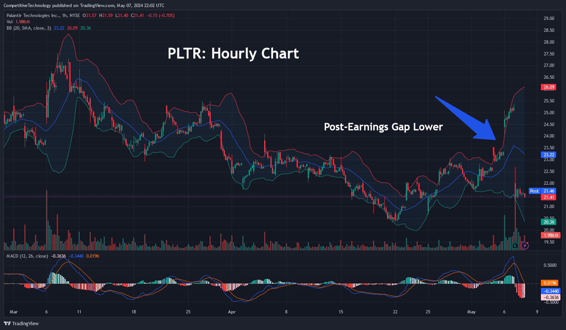Click the orange '0.0196' MACD axis tag
The image size is (566, 330).
[551, 283]
